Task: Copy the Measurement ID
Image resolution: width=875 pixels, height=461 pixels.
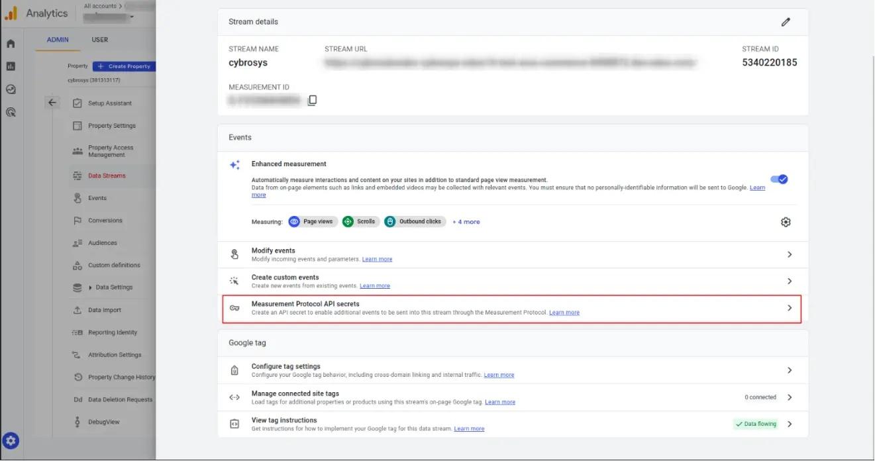Action: tap(311, 99)
